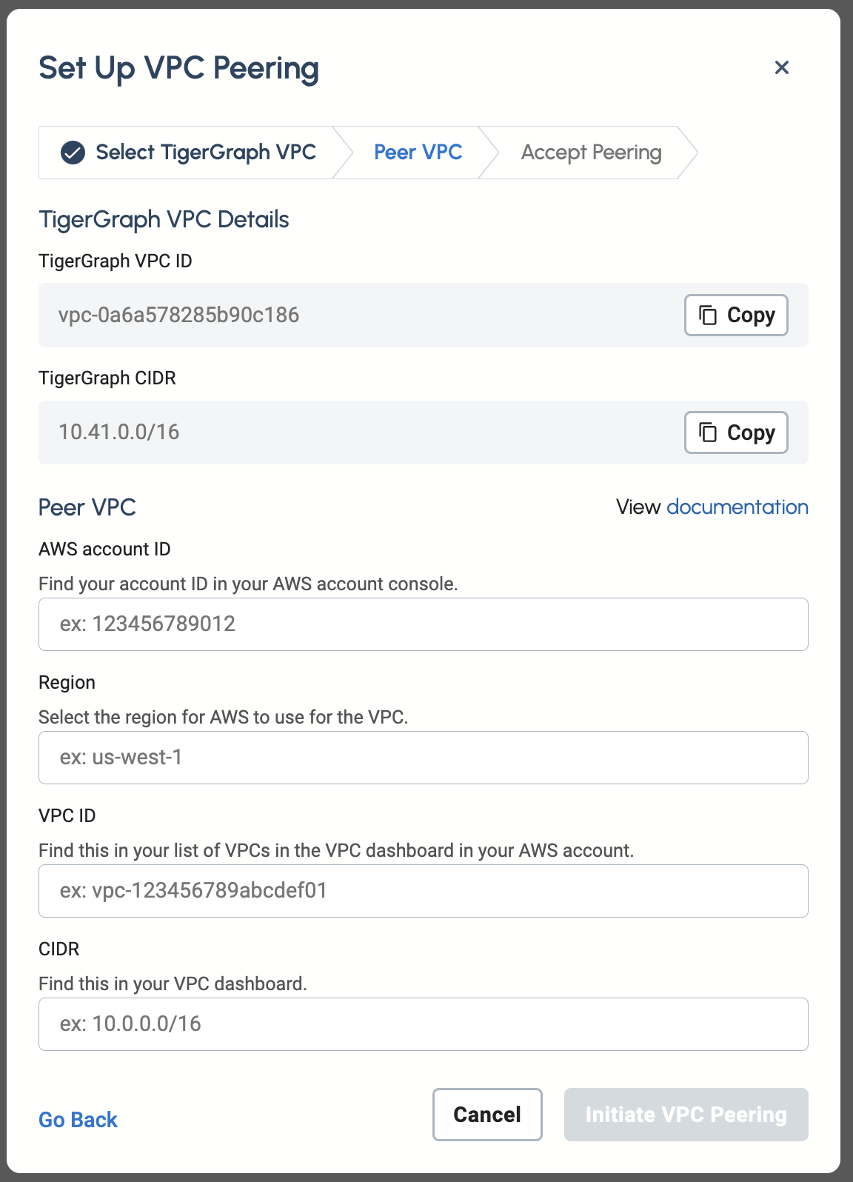The height and width of the screenshot is (1182, 853).
Task: Click the vpc-0a6a578285b90c186 value text
Action: [178, 315]
